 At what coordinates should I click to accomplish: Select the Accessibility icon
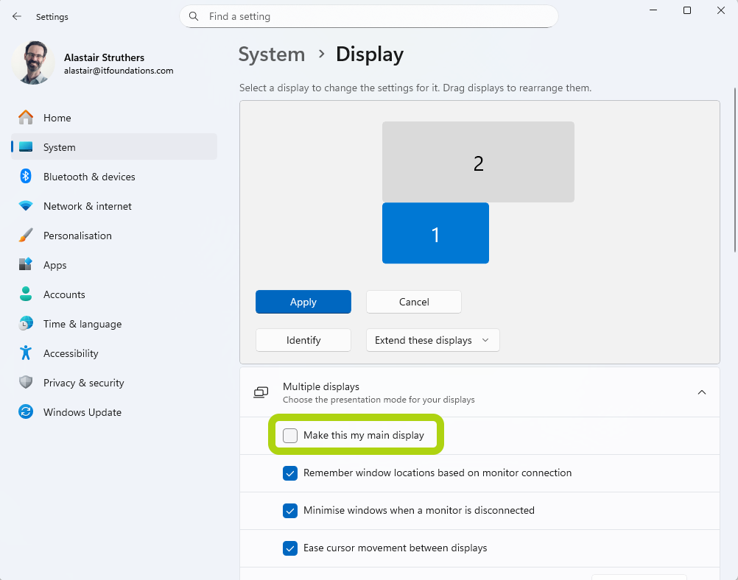click(26, 353)
